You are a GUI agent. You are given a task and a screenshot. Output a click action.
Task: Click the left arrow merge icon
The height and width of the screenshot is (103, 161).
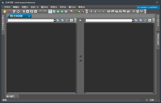click(x=99, y=11)
